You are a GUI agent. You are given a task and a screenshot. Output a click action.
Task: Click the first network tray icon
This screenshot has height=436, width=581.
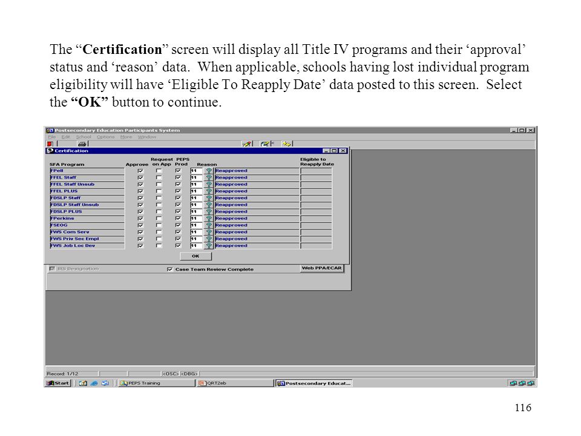513,383
